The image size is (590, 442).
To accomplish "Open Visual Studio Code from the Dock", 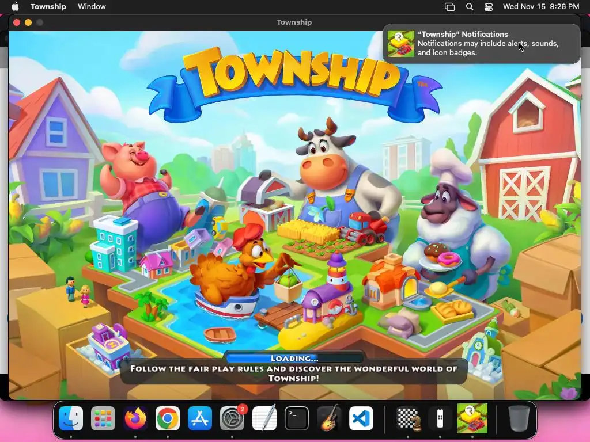I will coord(361,418).
